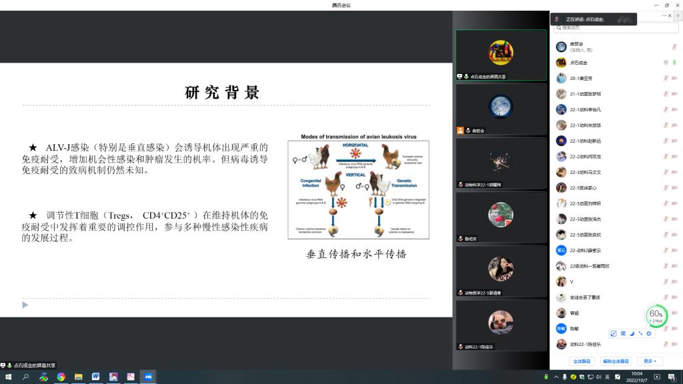The image size is (683, 384).
Task: Open the 更多 dropdown in participants panel
Action: (x=649, y=361)
